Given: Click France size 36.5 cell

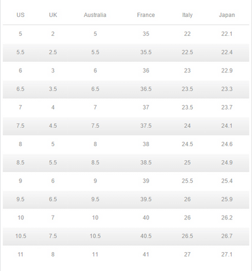Looking at the screenshot, I should point(146,89).
